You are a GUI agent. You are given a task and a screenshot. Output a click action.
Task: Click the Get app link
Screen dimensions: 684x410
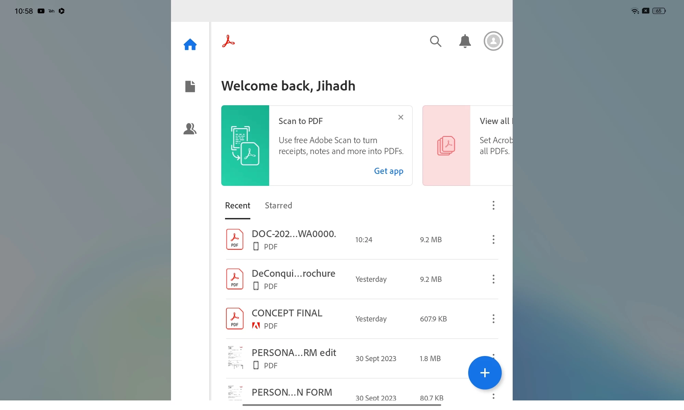pyautogui.click(x=389, y=171)
